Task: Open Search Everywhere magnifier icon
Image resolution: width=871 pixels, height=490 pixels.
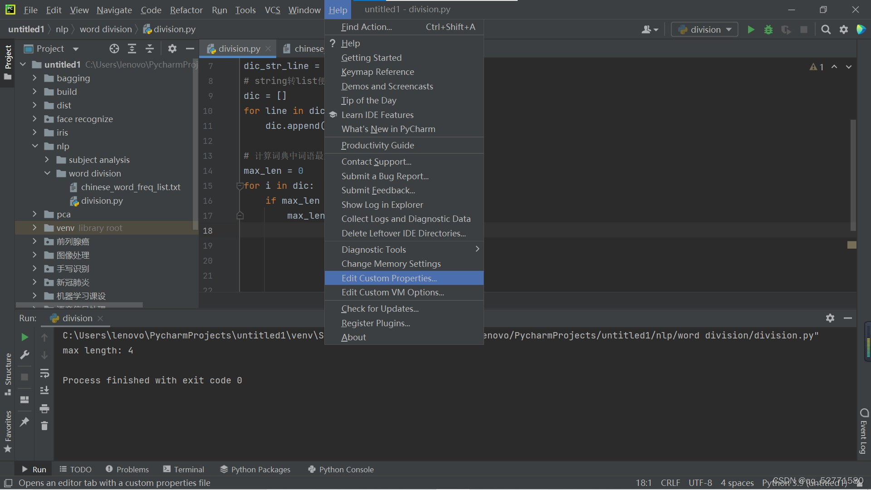Action: click(826, 29)
